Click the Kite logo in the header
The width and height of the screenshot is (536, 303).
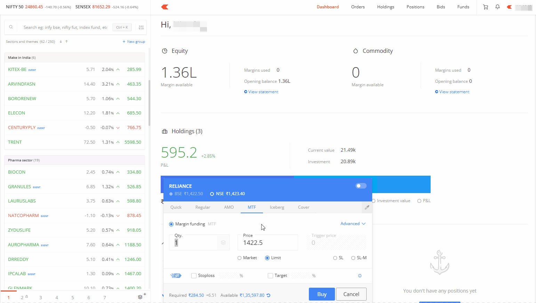(165, 7)
